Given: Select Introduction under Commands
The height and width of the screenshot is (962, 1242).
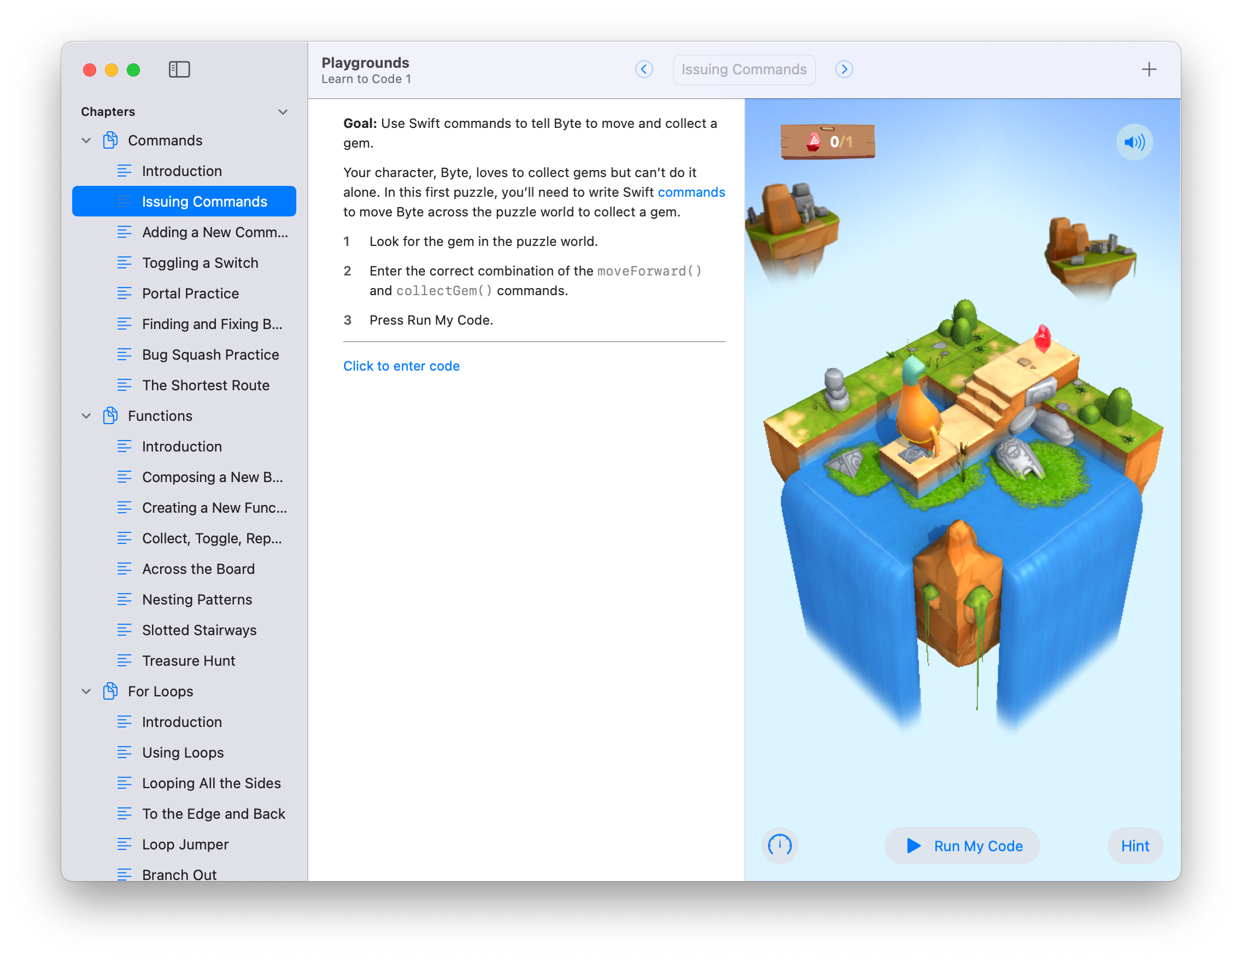Looking at the screenshot, I should pos(184,171).
